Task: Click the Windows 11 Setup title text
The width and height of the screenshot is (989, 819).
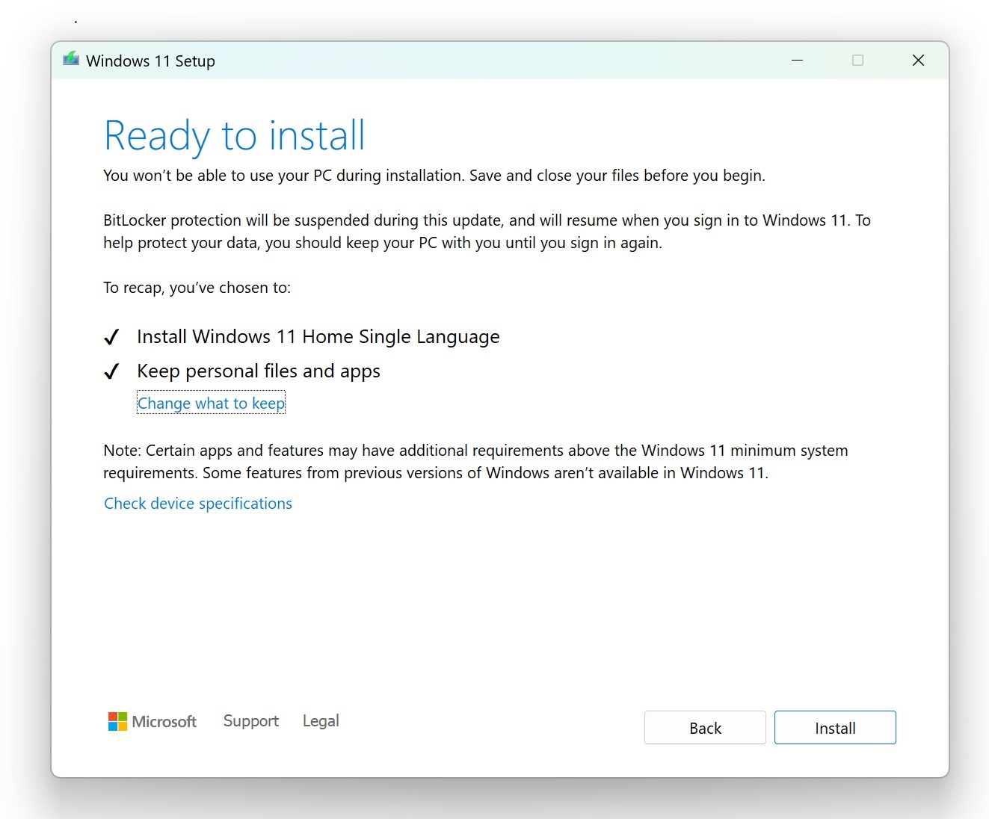Action: 150,61
